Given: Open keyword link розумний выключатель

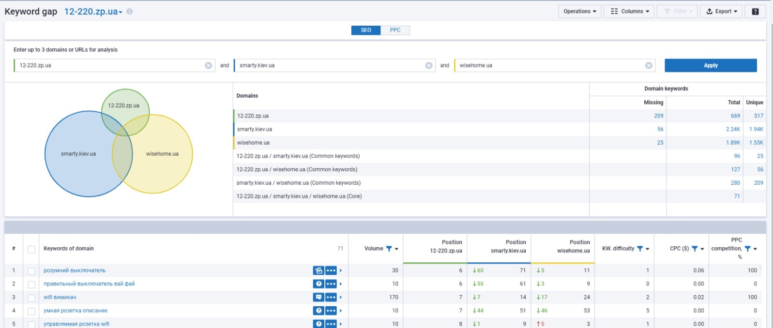Looking at the screenshot, I should [x=75, y=270].
